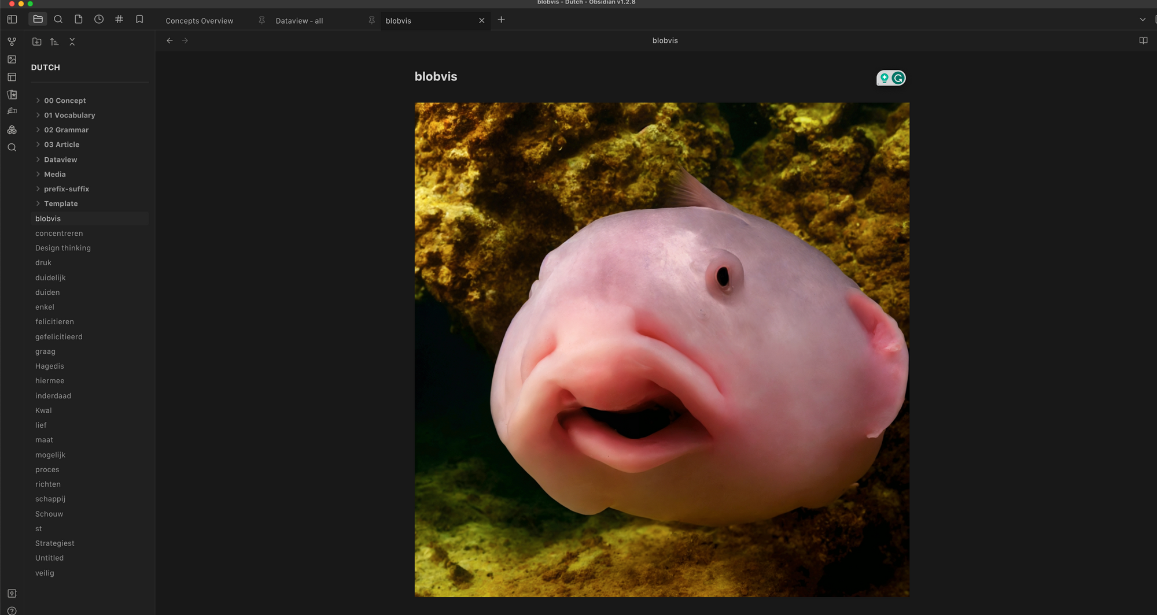This screenshot has width=1157, height=615.
Task: Unpin the Concepts Overview tab pin
Action: [x=261, y=20]
